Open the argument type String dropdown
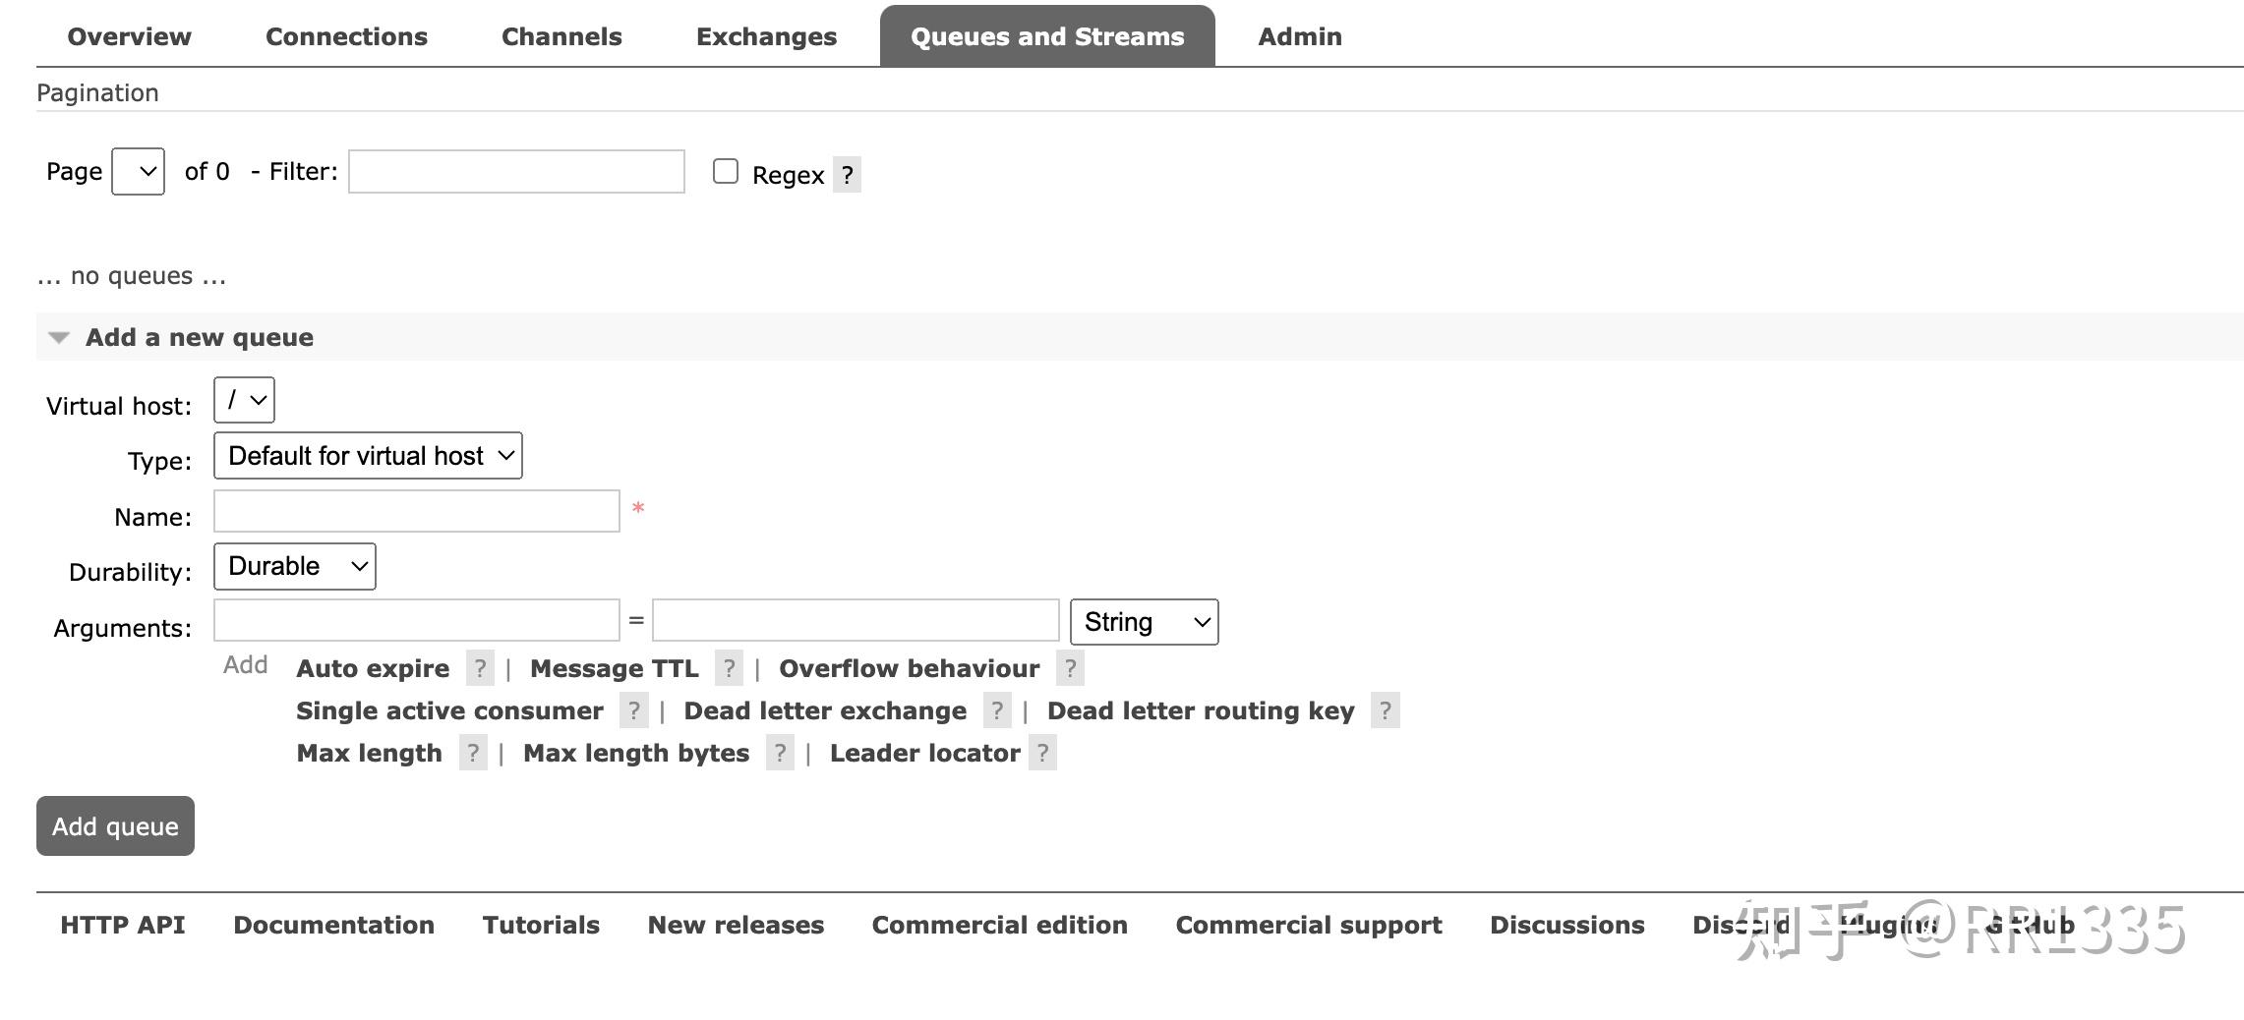The image size is (2244, 1020). [1144, 621]
